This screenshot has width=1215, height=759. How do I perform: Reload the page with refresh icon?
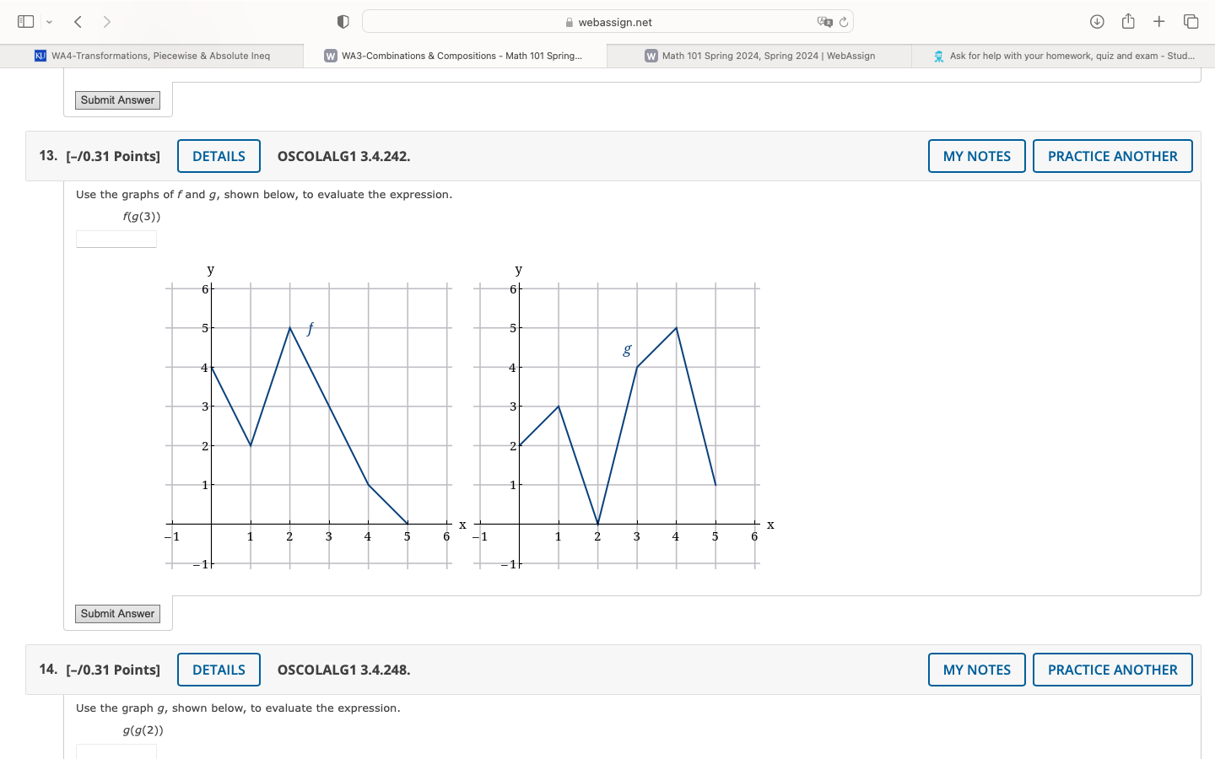(844, 22)
